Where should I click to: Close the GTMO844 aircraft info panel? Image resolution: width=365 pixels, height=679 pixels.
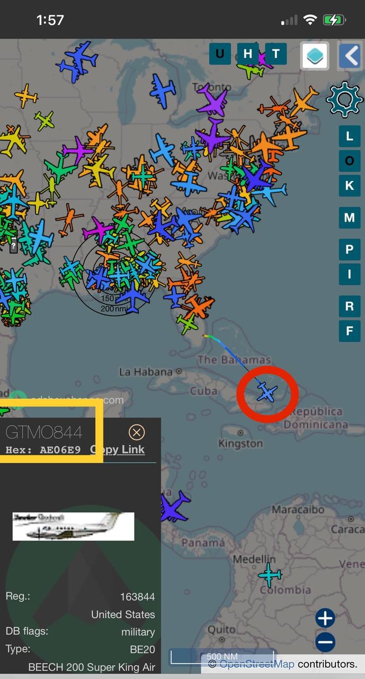point(136,432)
